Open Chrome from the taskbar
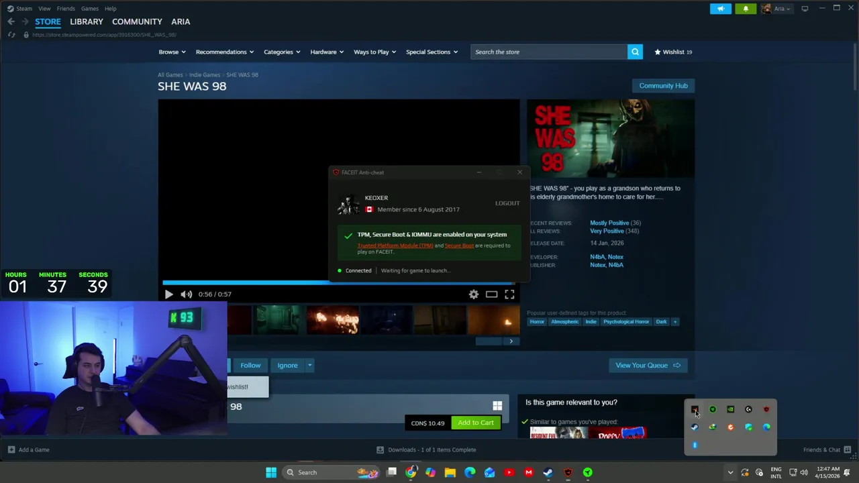859x483 pixels. pos(411,472)
